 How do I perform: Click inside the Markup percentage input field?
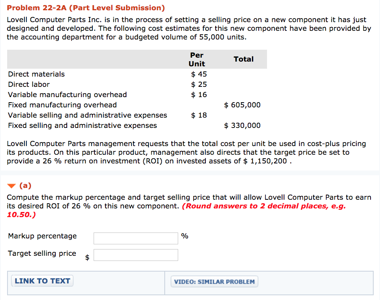(135, 238)
